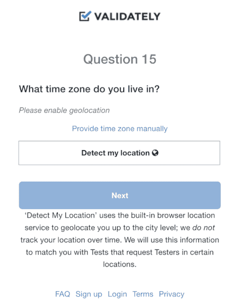The height and width of the screenshot is (308, 238).
Task: Click the globe icon beside Detect my location
Action: (155, 153)
